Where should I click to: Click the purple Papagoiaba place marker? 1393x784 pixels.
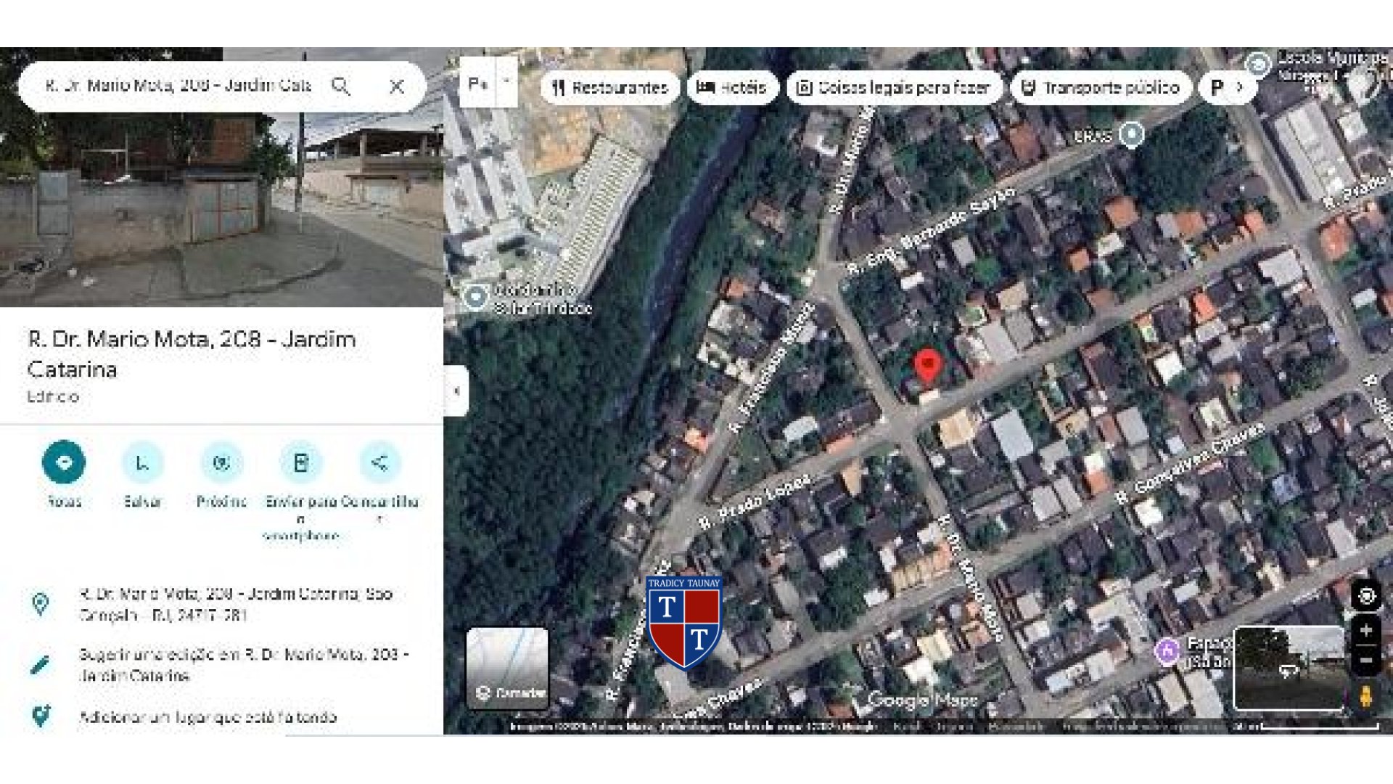[1167, 650]
